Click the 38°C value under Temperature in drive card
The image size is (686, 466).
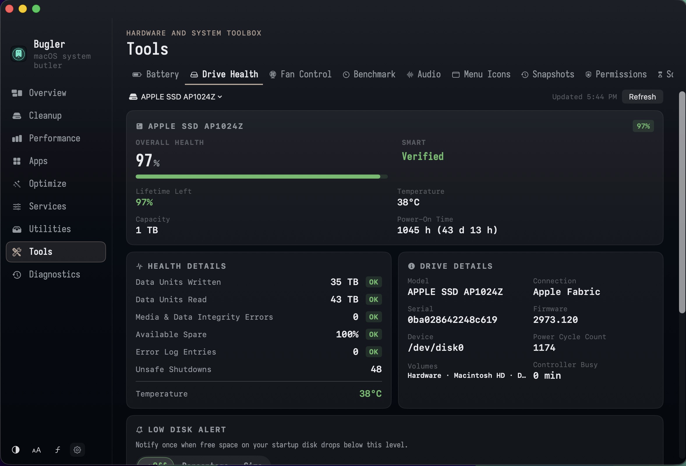tap(408, 202)
